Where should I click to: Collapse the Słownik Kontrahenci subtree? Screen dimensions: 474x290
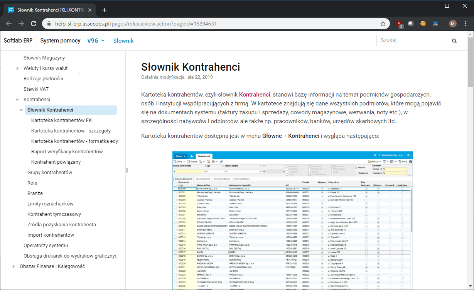[x=21, y=110]
